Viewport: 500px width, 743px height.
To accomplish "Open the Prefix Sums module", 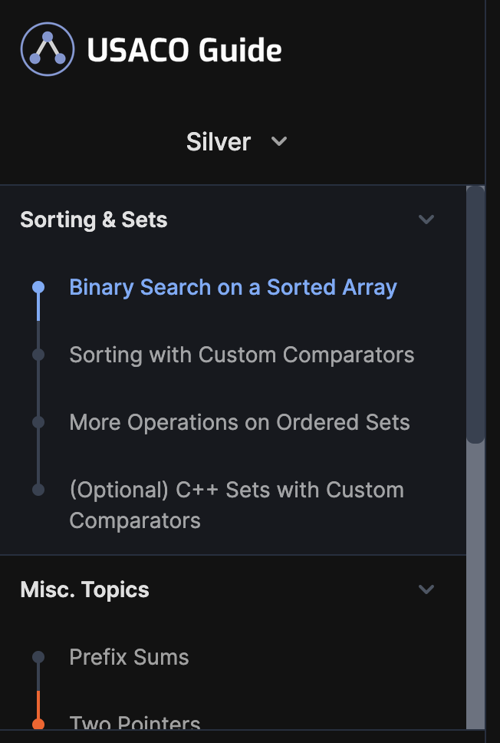I will pos(128,657).
